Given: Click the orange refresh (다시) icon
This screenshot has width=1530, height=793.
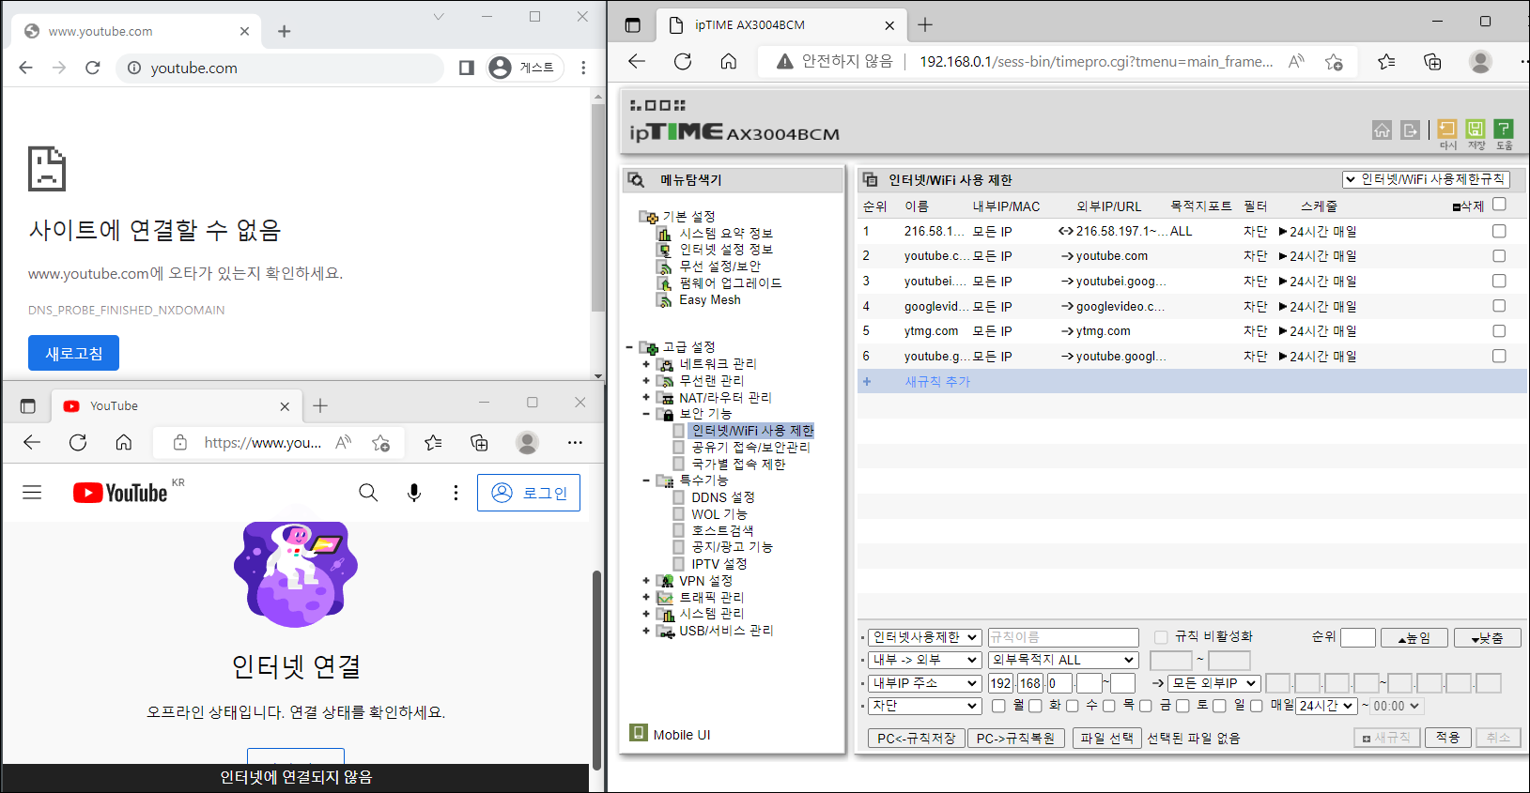Looking at the screenshot, I should click(1447, 130).
